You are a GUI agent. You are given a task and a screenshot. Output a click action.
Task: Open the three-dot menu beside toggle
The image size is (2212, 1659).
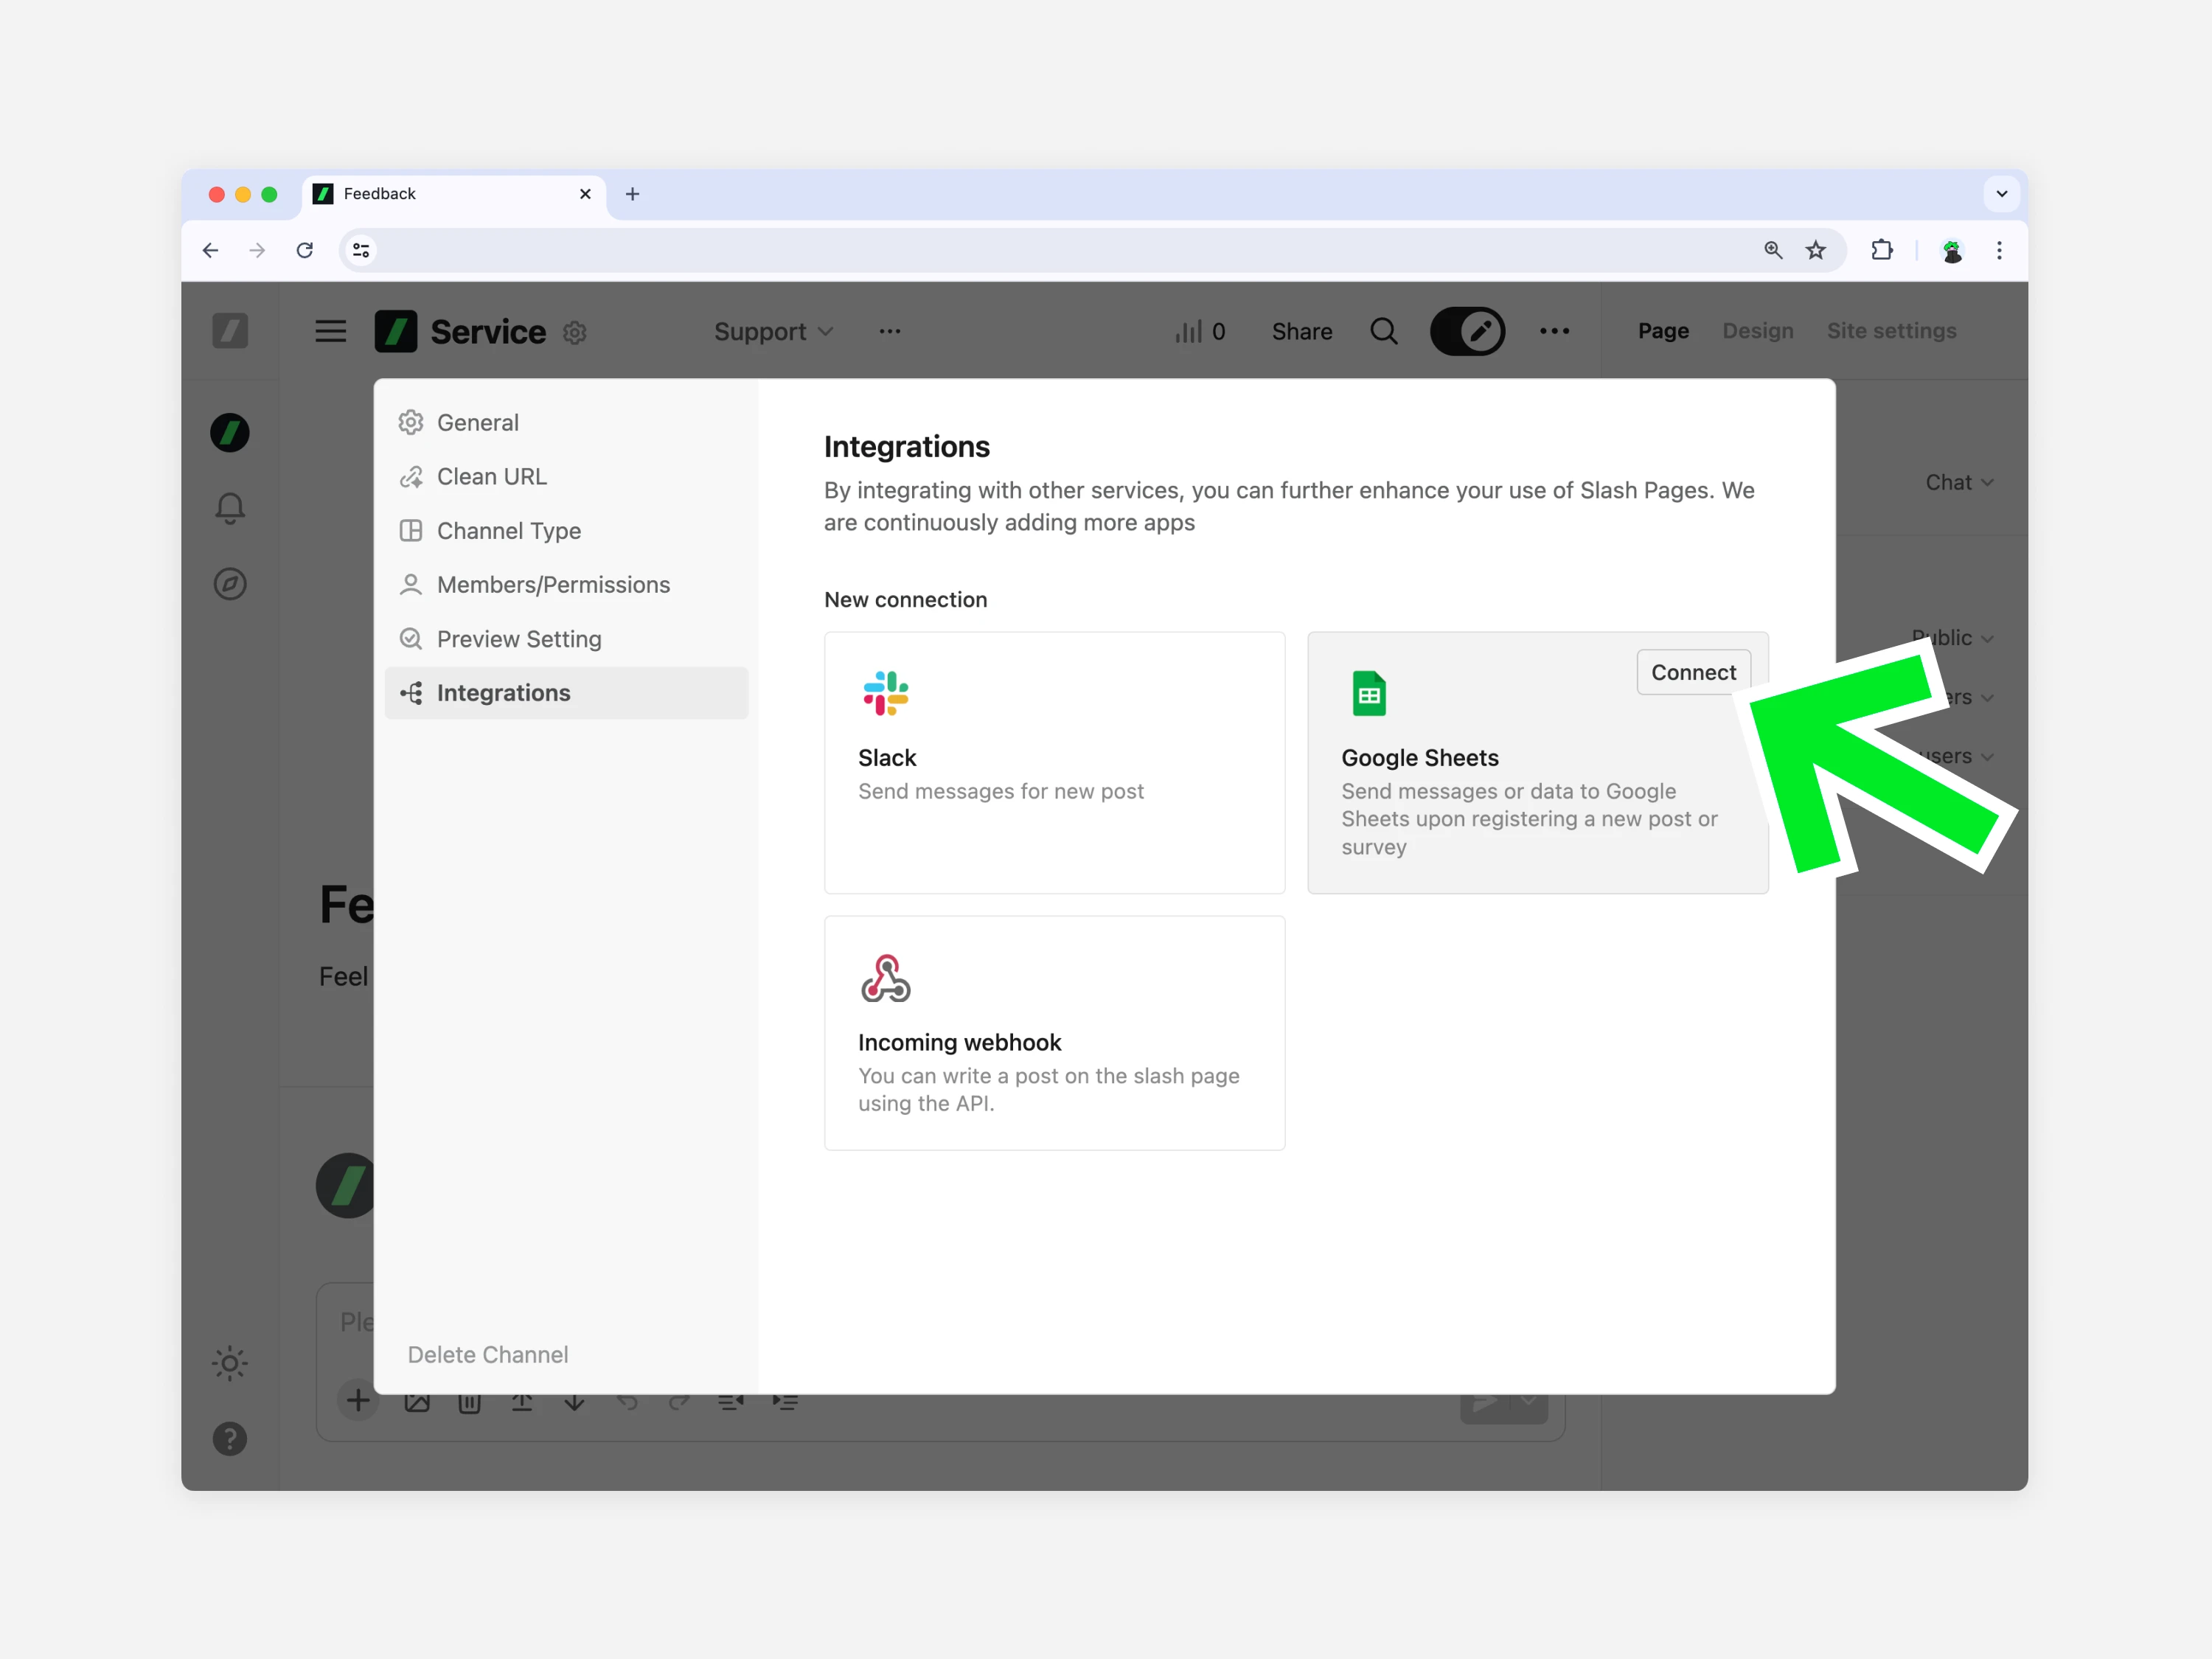pos(1554,331)
